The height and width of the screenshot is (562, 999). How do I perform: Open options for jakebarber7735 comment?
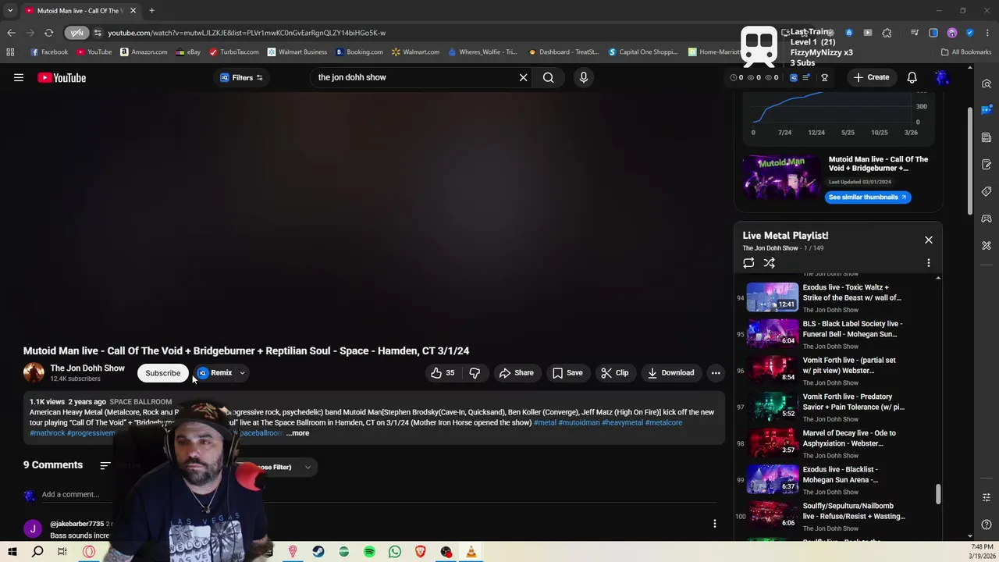coord(714,524)
